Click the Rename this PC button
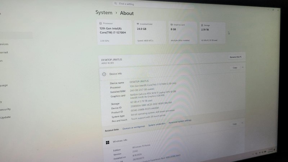 236,57
